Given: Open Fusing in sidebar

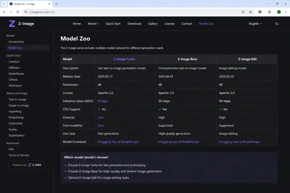Looking at the screenshot, I should pos(12,129).
